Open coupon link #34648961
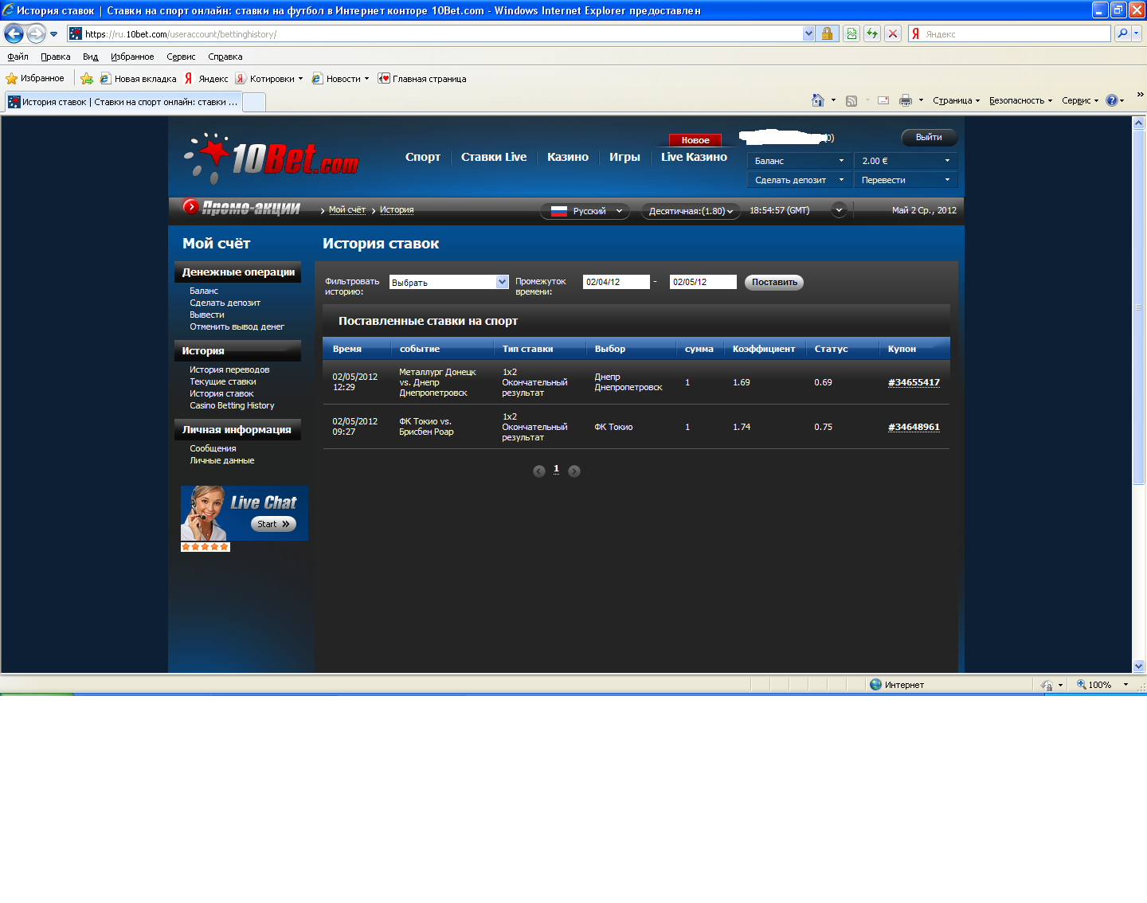Viewport: 1147px width, 903px height. click(914, 427)
